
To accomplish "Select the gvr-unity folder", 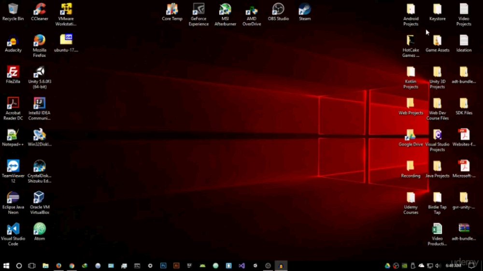I will [464, 200].
